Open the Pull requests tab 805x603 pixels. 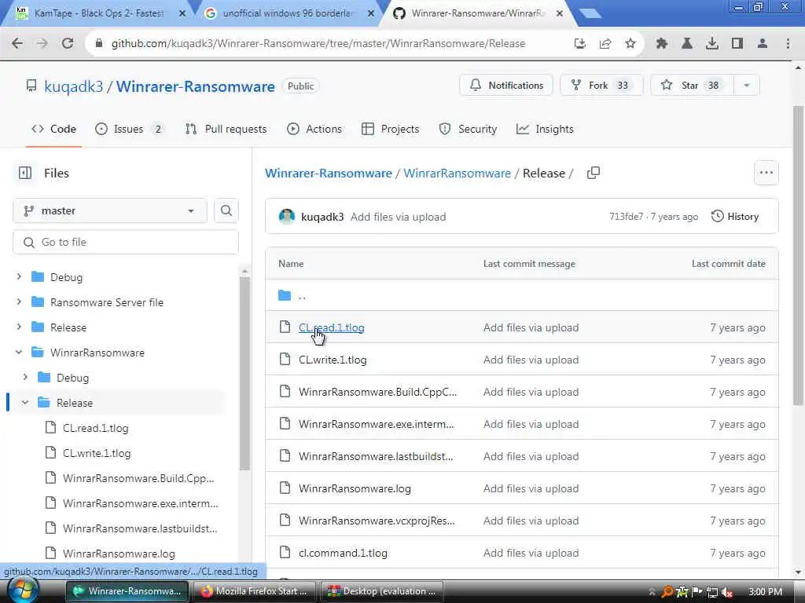pyautogui.click(x=226, y=130)
